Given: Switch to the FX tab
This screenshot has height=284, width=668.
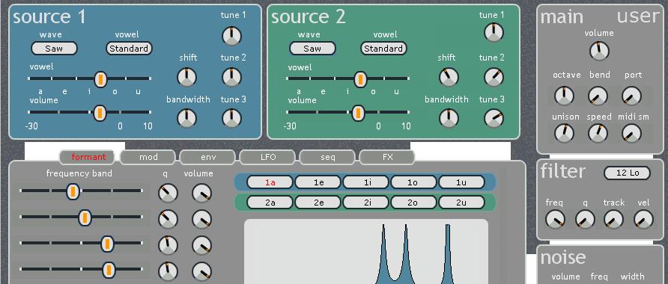Looking at the screenshot, I should tap(387, 157).
